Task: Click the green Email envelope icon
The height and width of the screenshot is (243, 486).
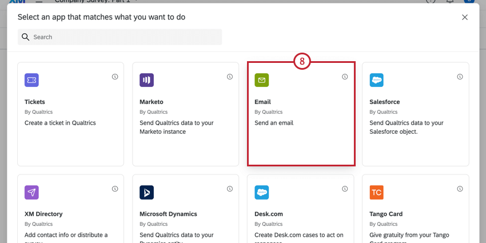Action: pos(262,80)
